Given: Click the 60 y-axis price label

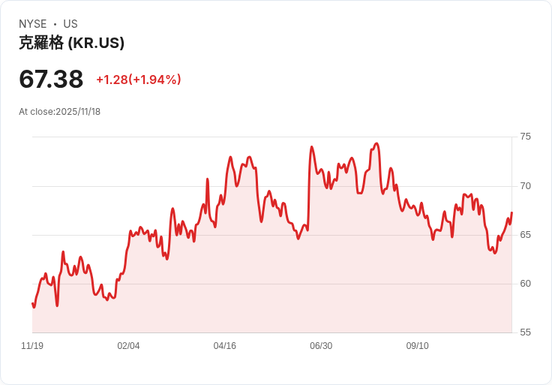Looking at the screenshot, I should [525, 284].
